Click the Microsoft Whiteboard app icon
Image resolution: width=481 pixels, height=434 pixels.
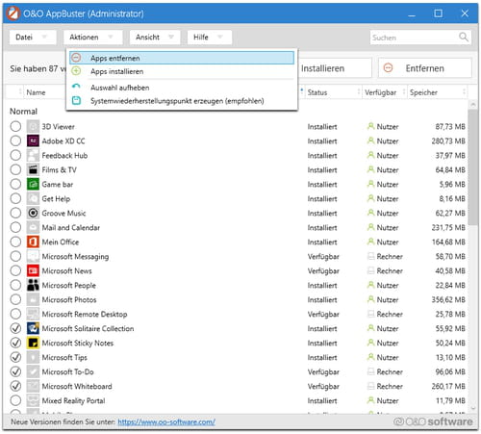click(33, 386)
